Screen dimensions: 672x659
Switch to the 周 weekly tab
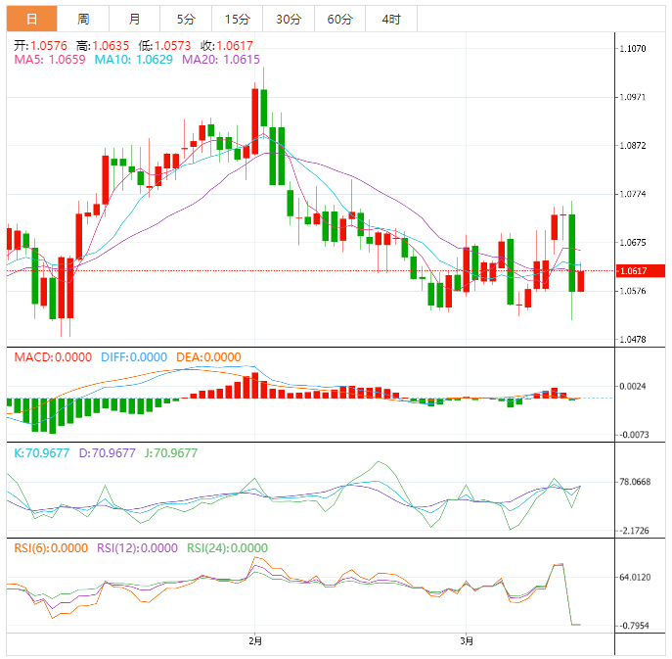pyautogui.click(x=83, y=19)
